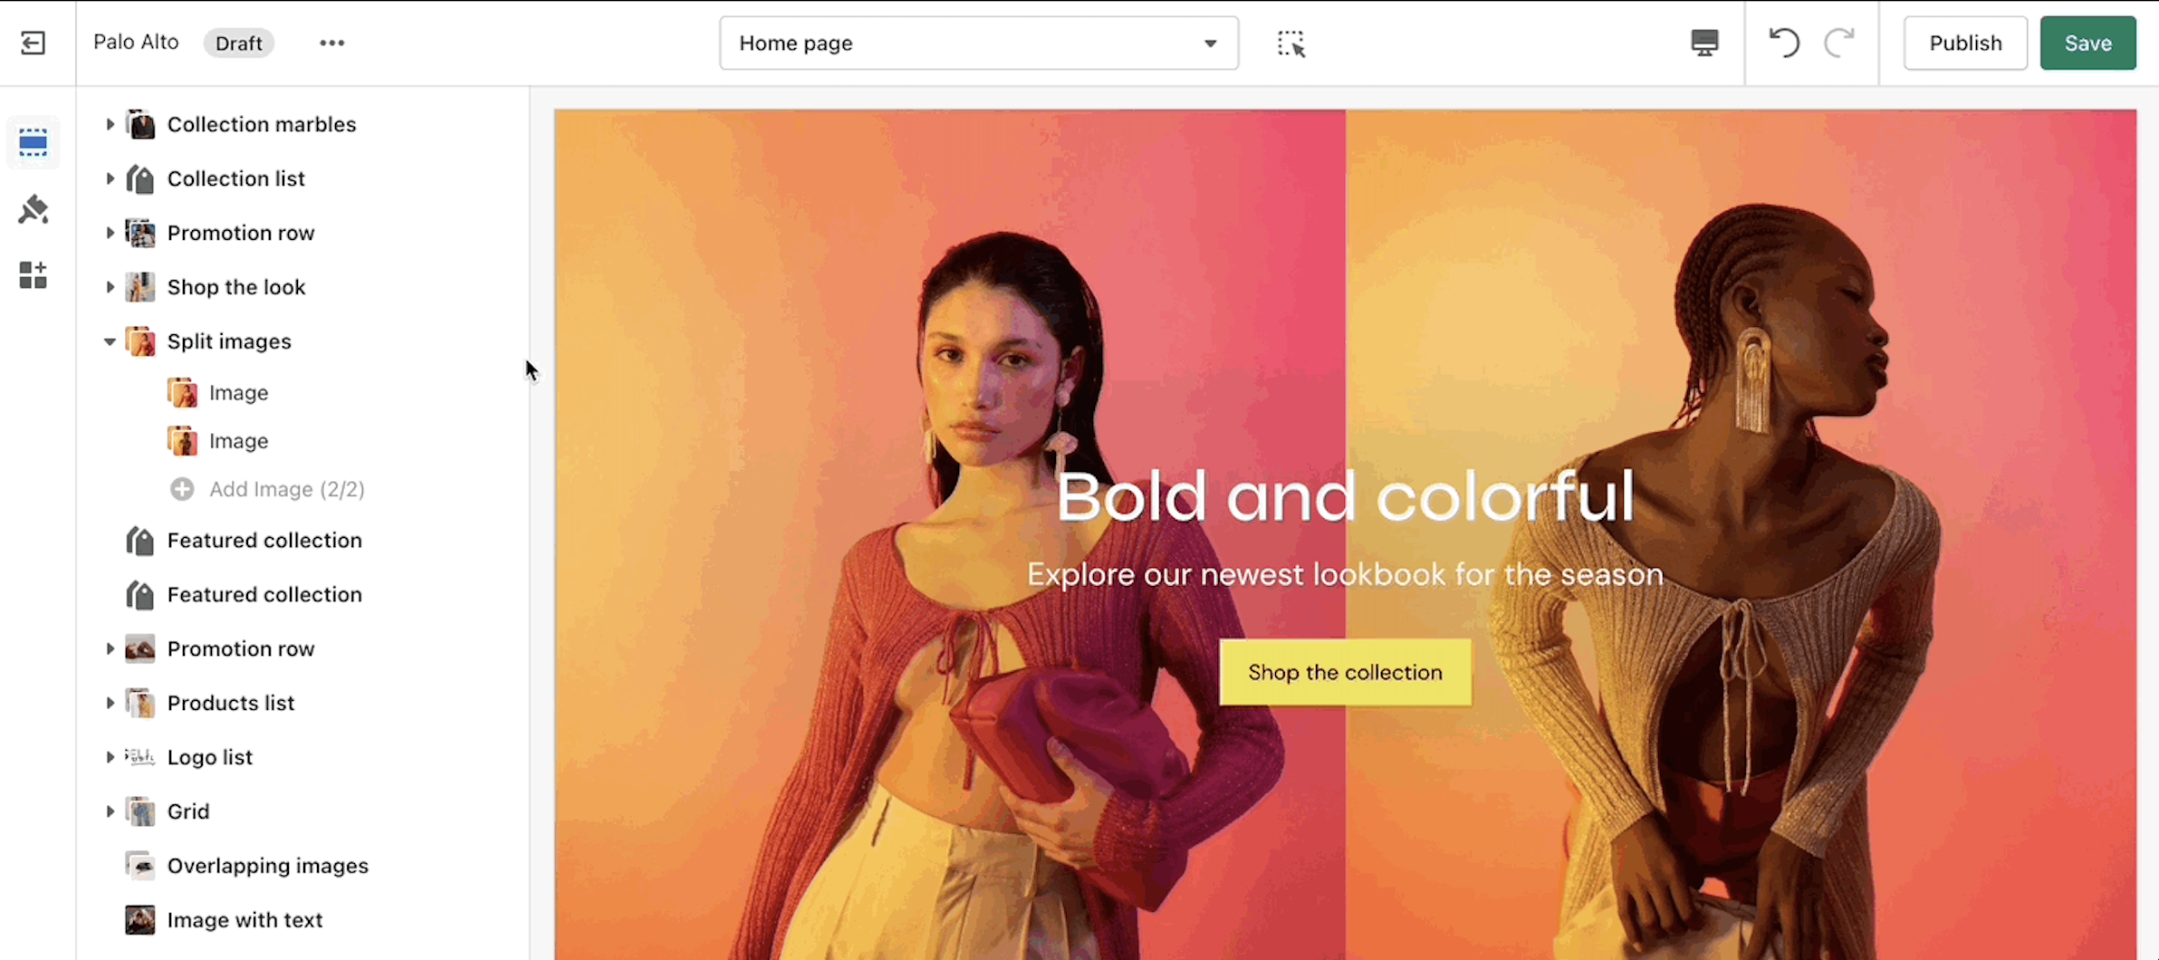Open the Home page template dropdown

point(979,43)
